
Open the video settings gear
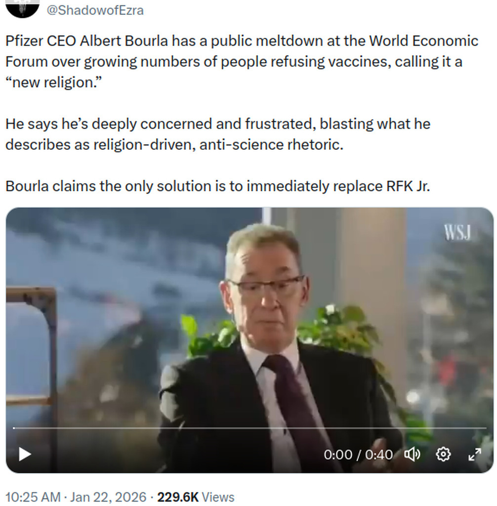click(x=443, y=455)
